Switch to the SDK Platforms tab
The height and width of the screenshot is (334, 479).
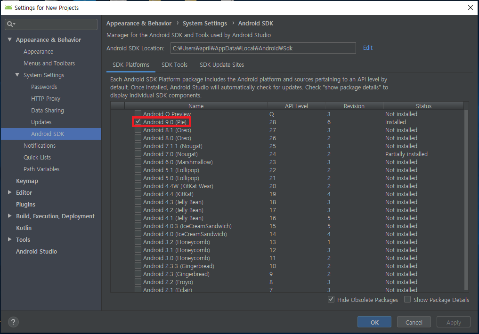point(131,64)
